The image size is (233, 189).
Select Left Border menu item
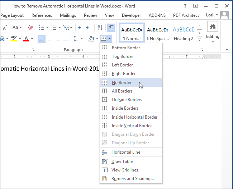[131, 65]
